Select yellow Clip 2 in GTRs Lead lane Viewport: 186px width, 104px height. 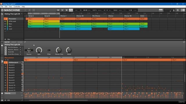(x=52, y=21)
